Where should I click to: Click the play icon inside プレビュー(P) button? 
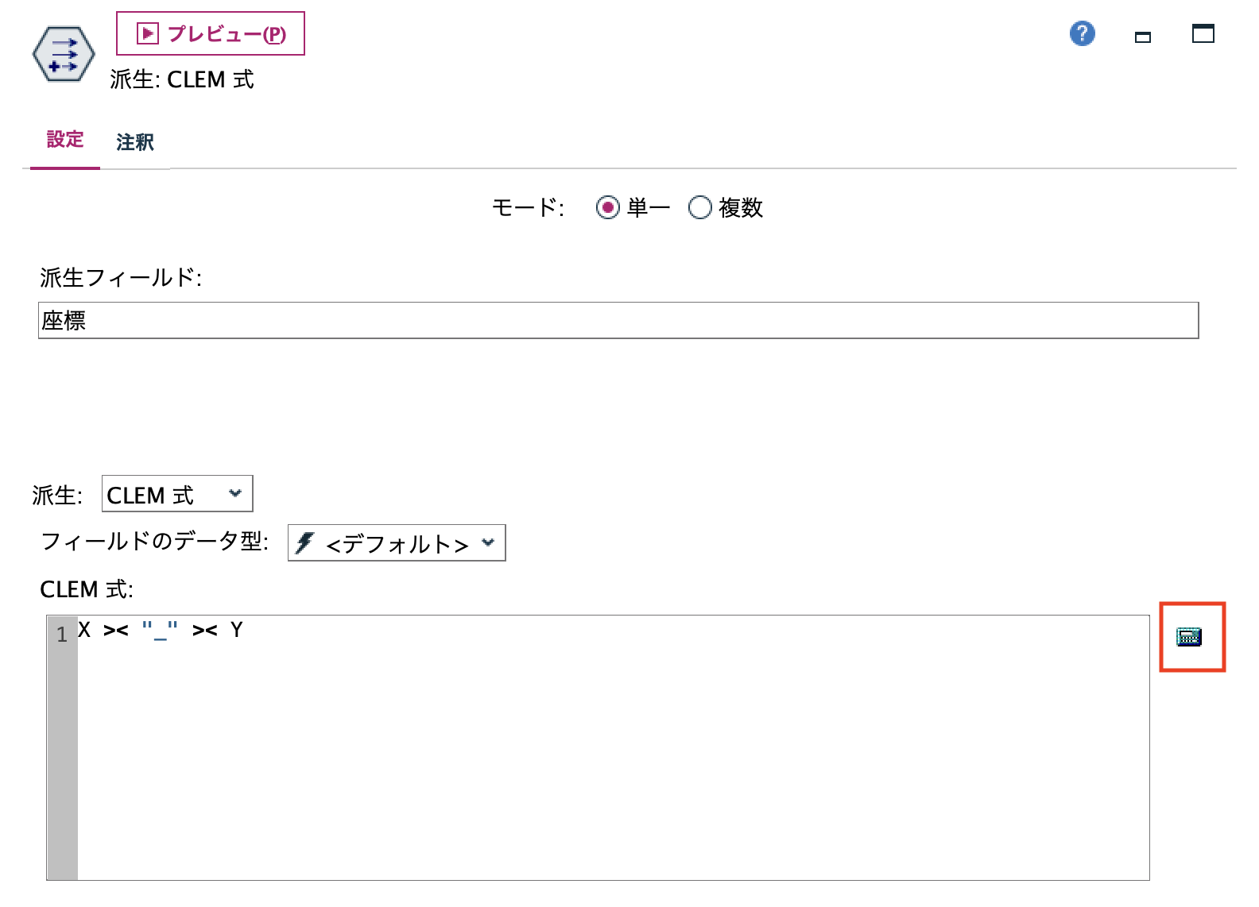[x=147, y=33]
